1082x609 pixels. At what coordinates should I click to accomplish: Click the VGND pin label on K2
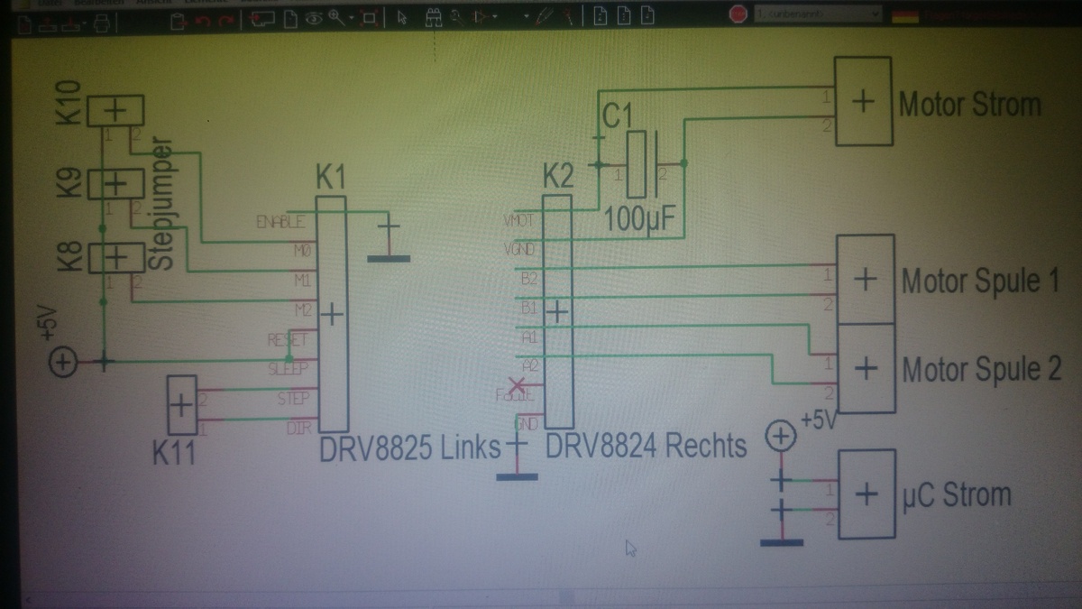pos(519,249)
